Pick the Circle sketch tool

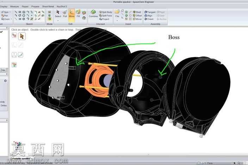(x=24, y=12)
